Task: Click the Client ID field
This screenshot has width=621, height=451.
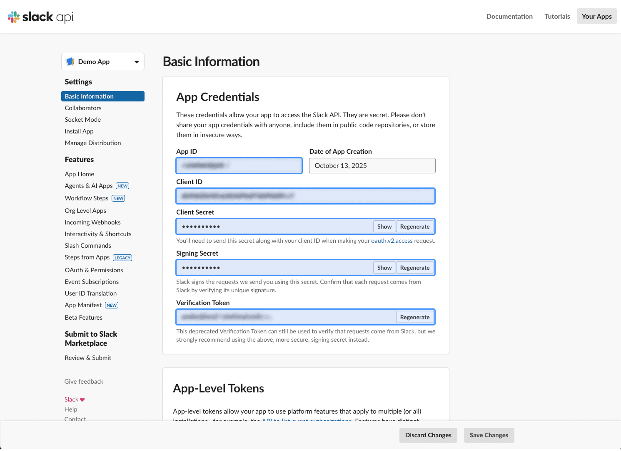Action: tap(306, 196)
